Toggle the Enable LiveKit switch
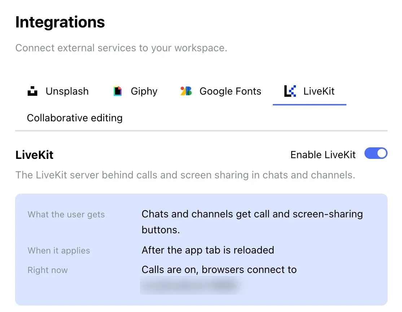 pyautogui.click(x=376, y=153)
